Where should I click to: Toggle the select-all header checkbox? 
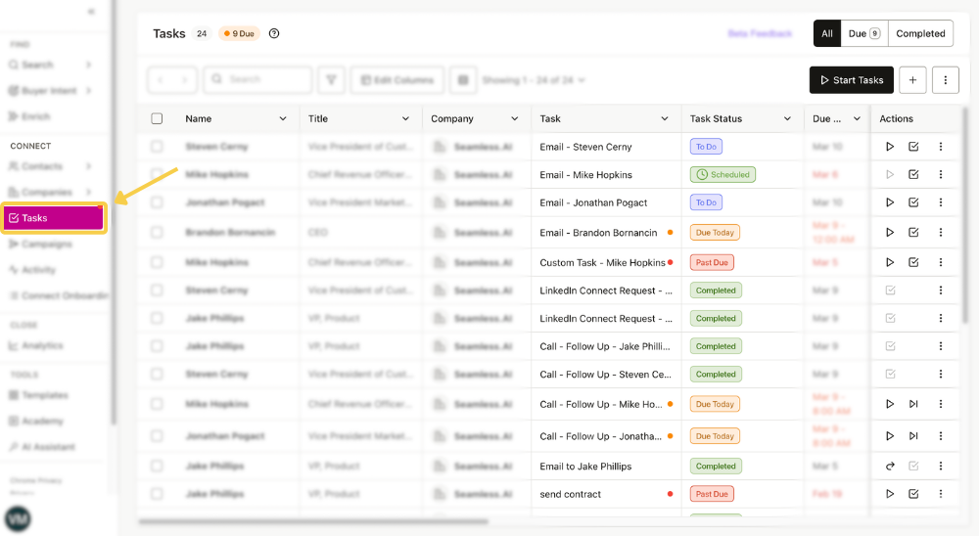pos(157,118)
